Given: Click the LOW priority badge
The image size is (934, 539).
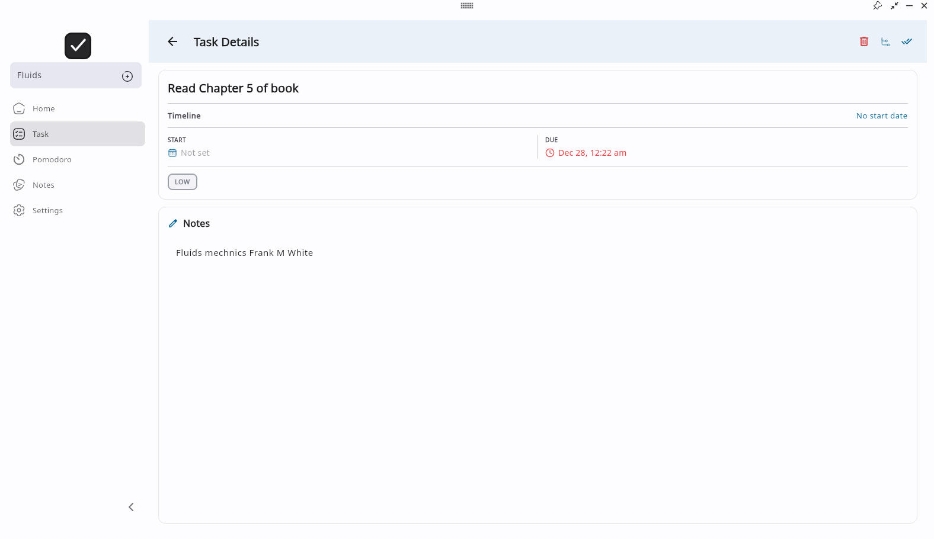Looking at the screenshot, I should (x=183, y=182).
